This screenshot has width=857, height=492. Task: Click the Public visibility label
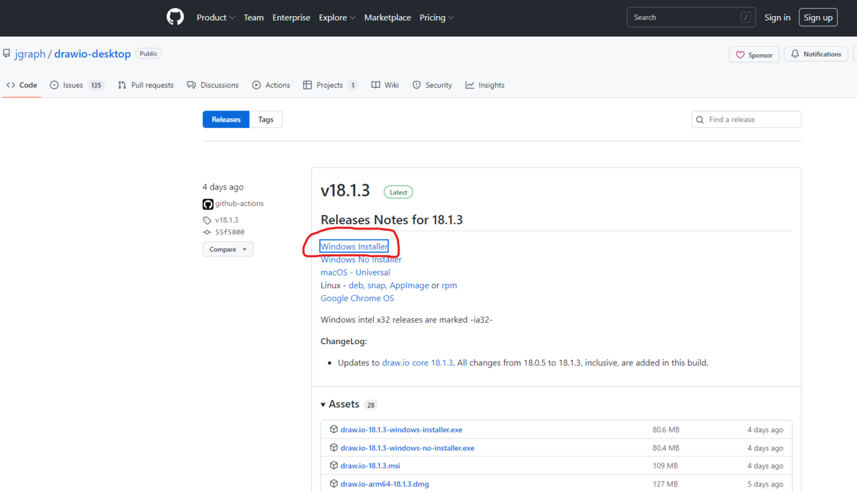tap(149, 54)
